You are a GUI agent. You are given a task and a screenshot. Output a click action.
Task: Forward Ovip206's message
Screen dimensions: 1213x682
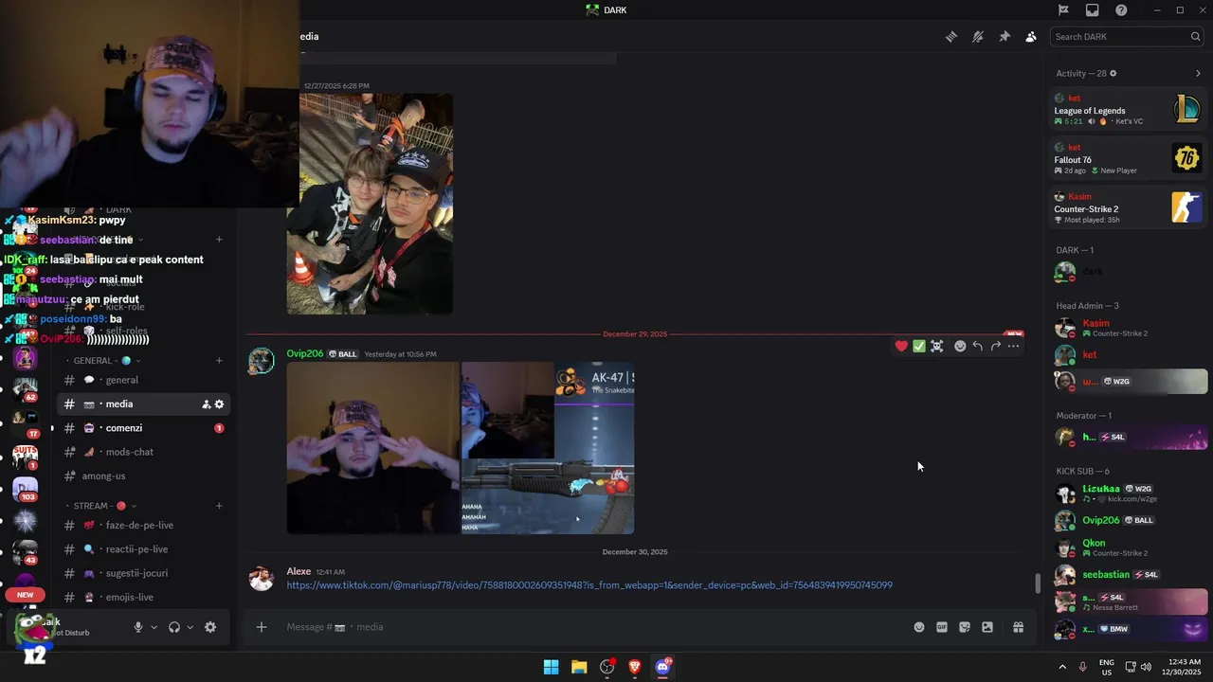coord(995,346)
